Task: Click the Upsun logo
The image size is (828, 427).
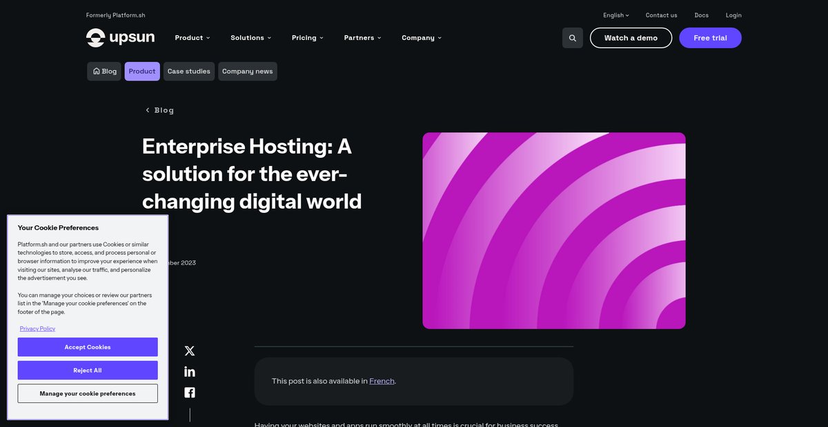Action: (120, 38)
